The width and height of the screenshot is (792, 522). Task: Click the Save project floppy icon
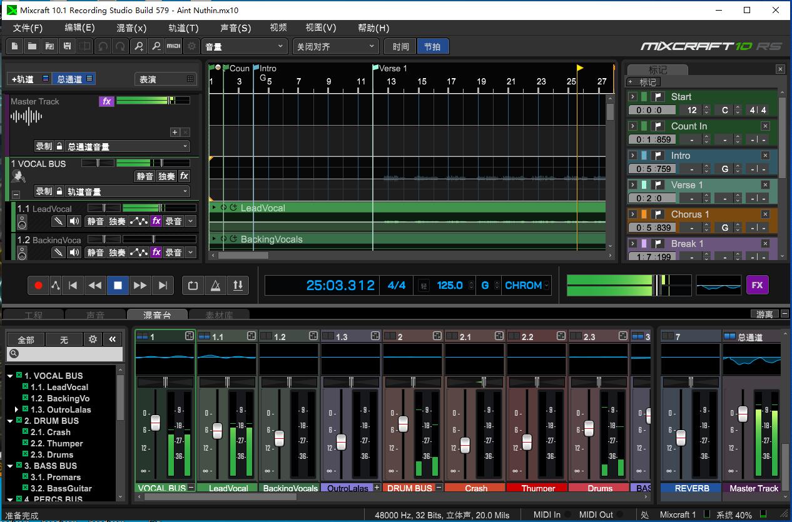coord(67,46)
